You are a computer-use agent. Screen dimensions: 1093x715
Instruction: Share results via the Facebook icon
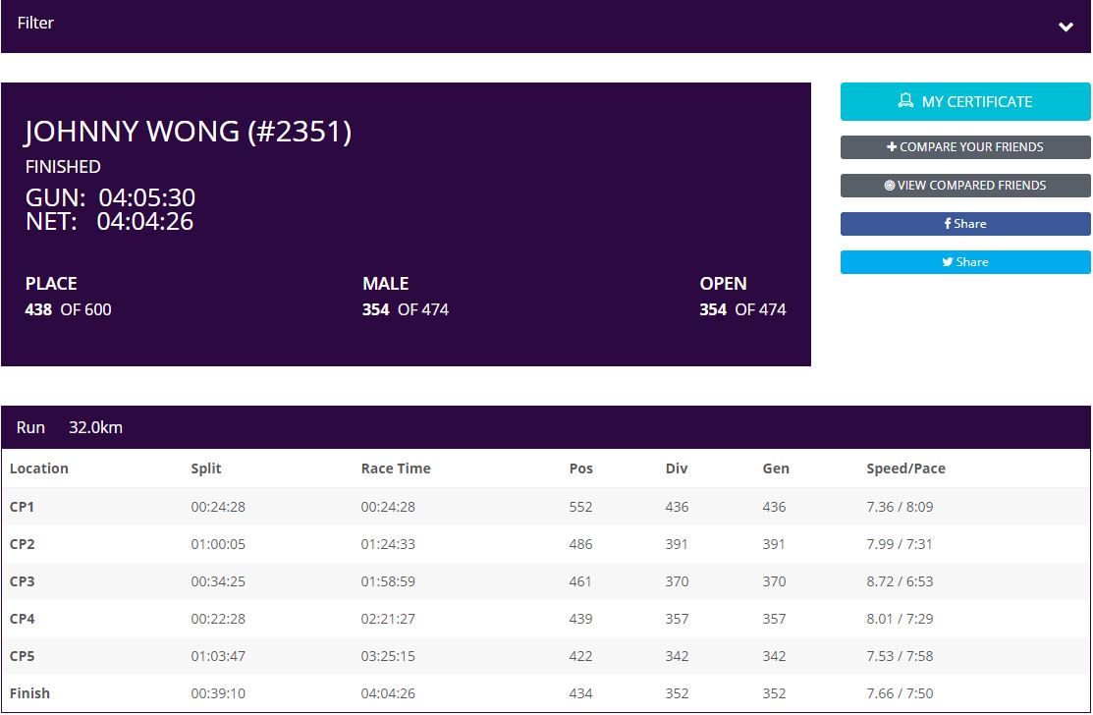click(x=947, y=223)
